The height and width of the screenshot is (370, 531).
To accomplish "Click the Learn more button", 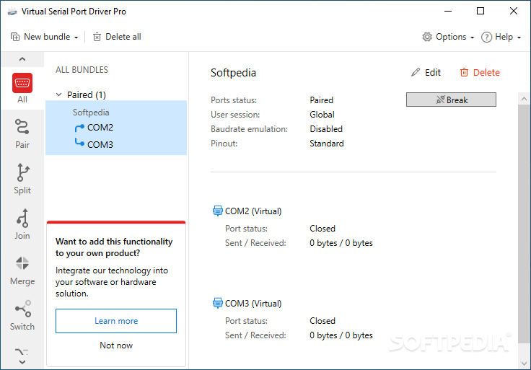I will 116,321.
